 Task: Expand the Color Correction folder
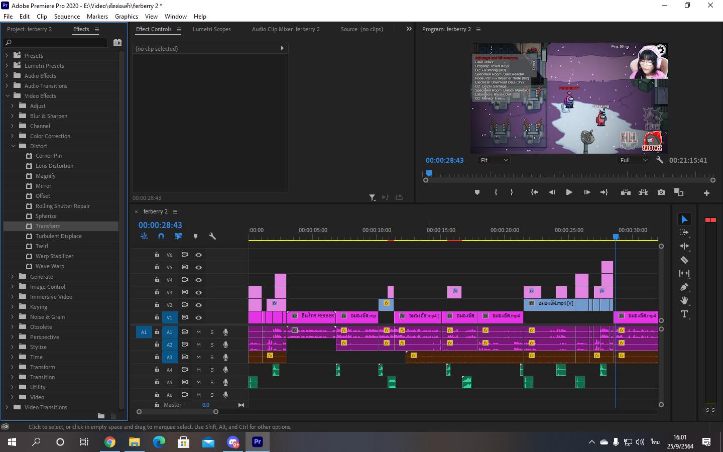point(13,136)
